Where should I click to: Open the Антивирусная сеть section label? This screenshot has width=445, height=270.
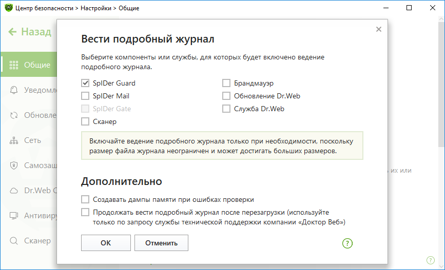tap(41, 216)
